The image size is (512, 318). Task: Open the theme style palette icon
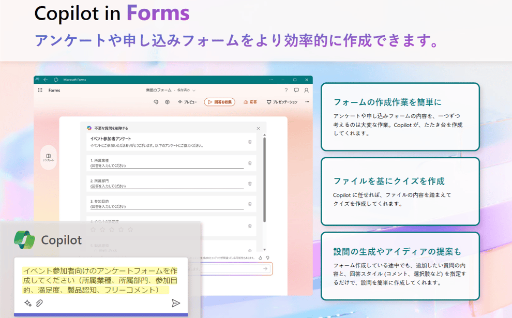tap(156, 102)
